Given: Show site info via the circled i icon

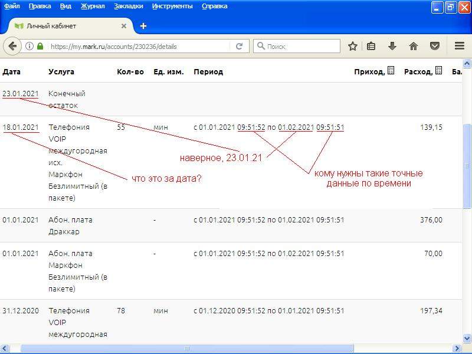Looking at the screenshot, I should point(29,46).
